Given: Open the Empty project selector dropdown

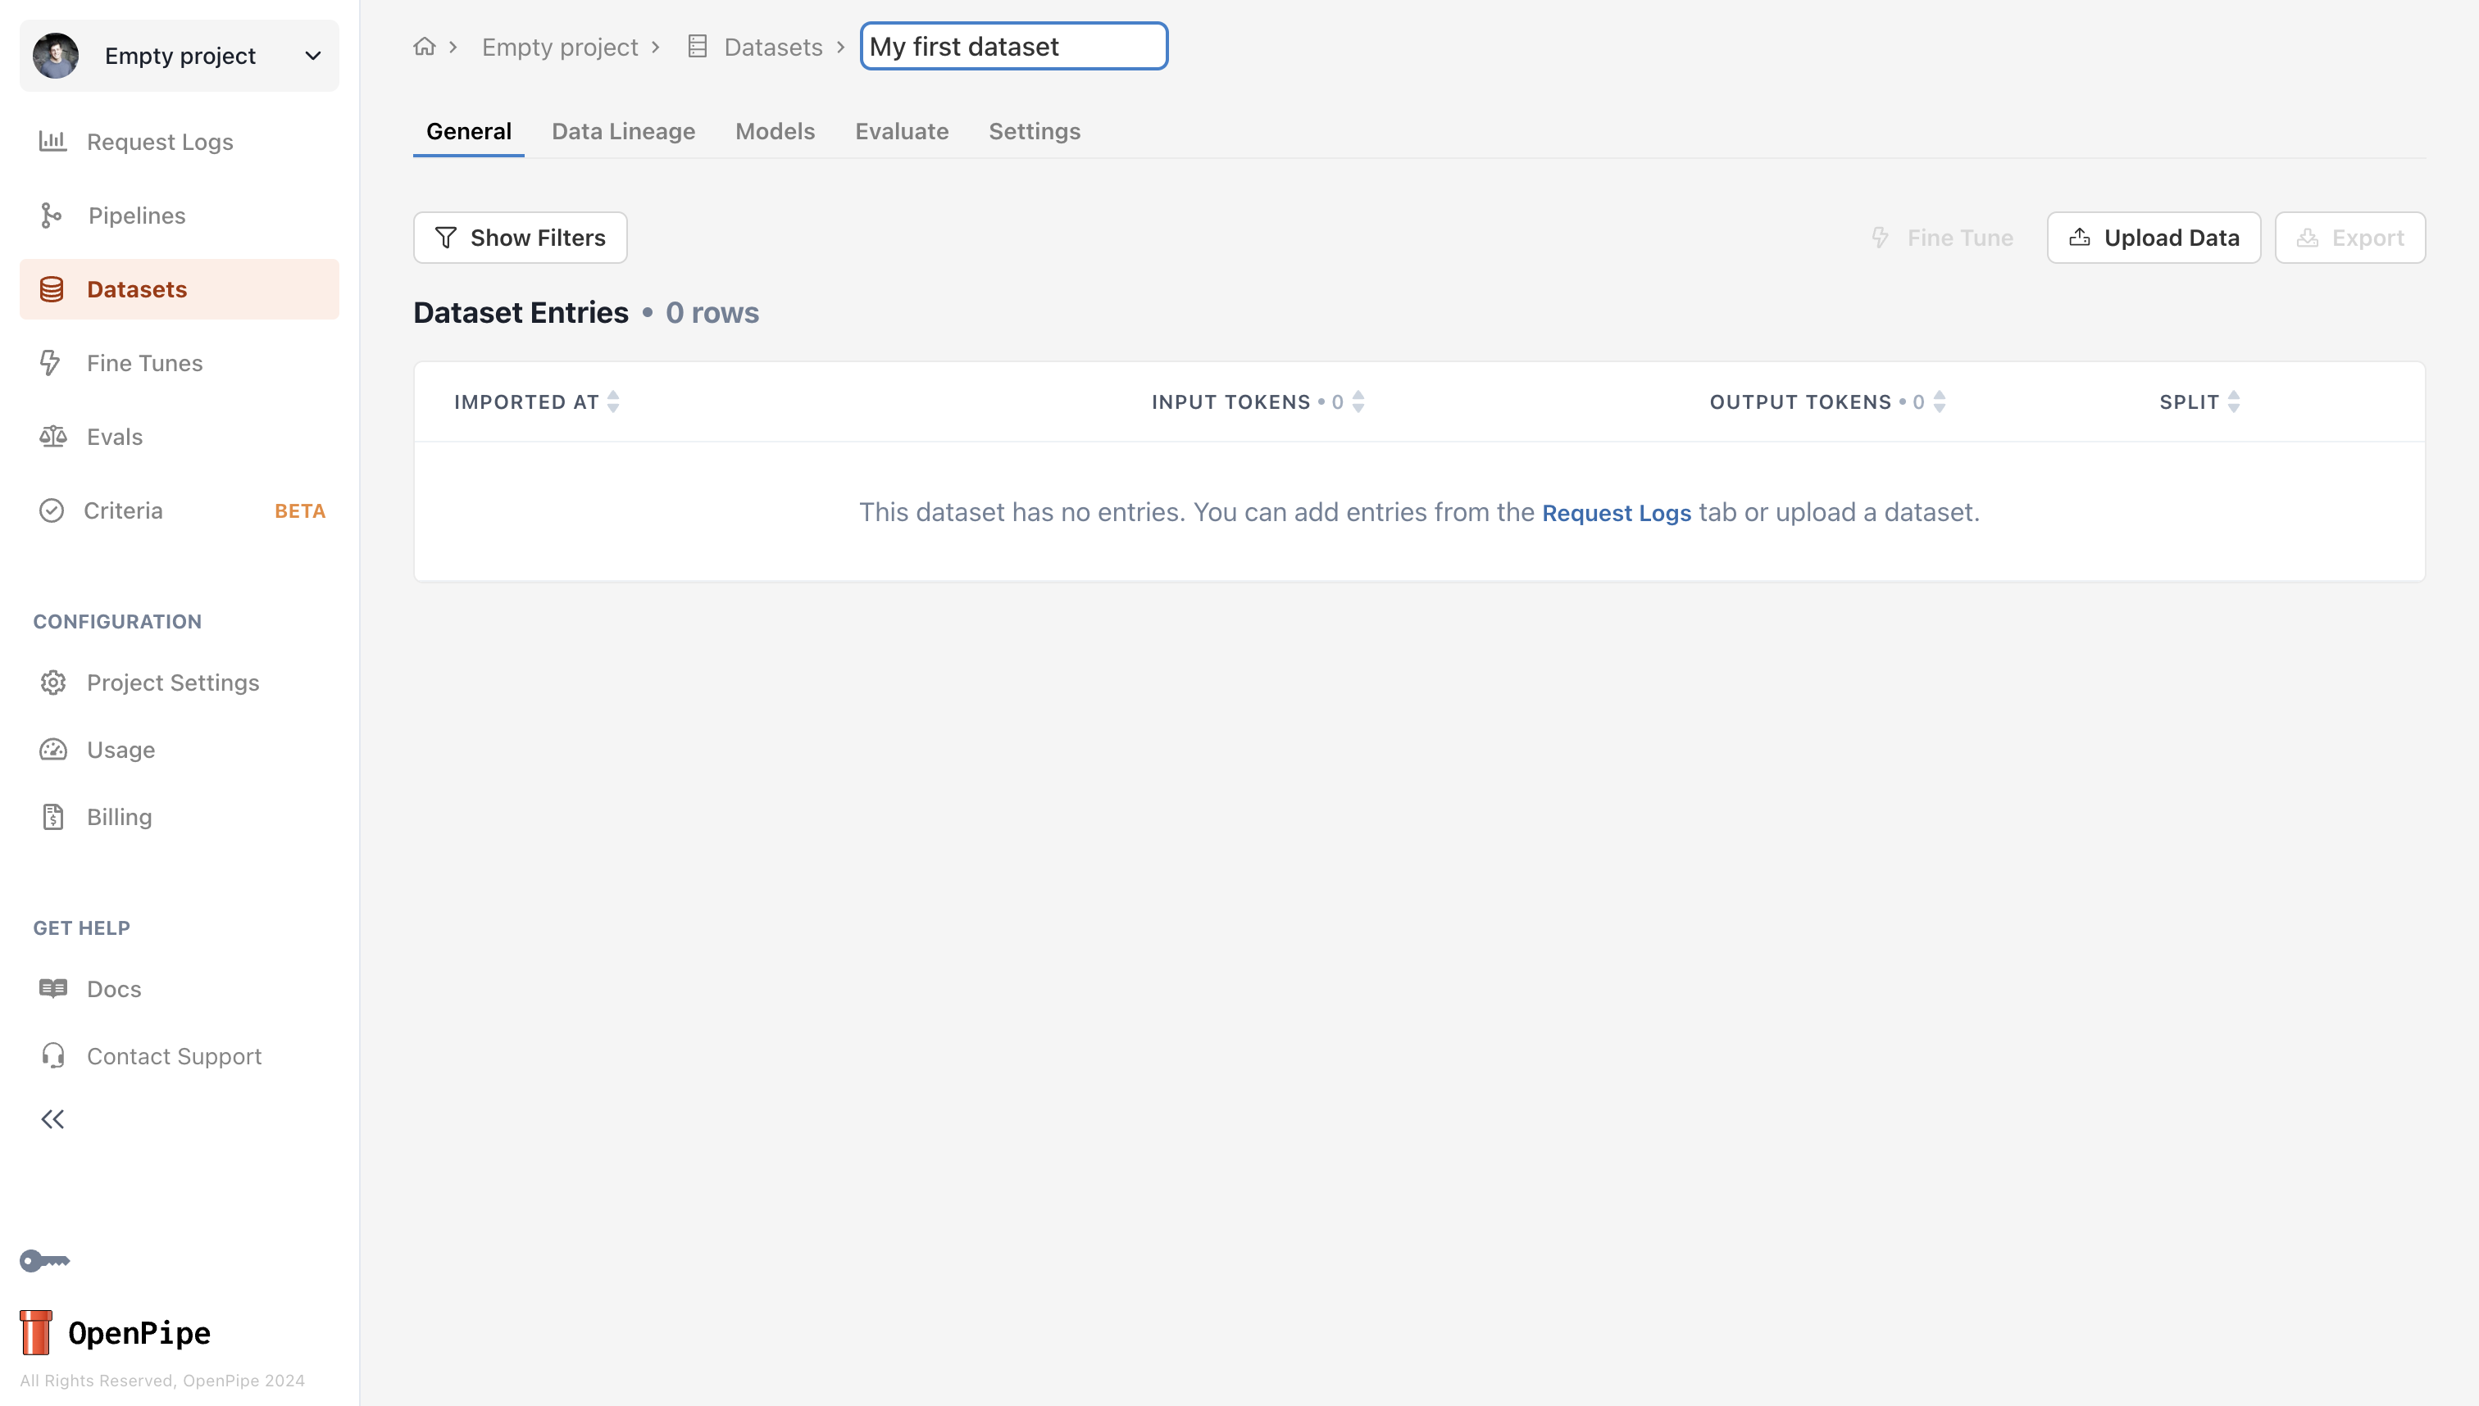Looking at the screenshot, I should point(180,56).
